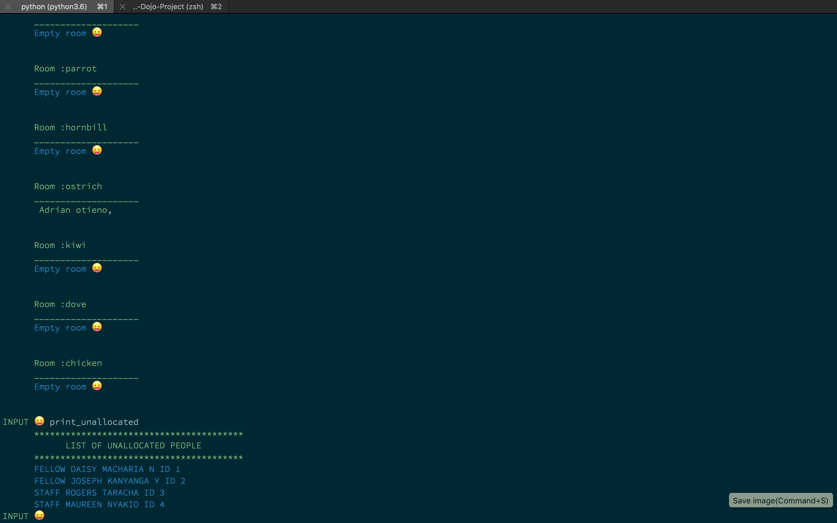The image size is (837, 523).
Task: Close the Dojo-Project (zsh) tab
Action: click(x=122, y=7)
